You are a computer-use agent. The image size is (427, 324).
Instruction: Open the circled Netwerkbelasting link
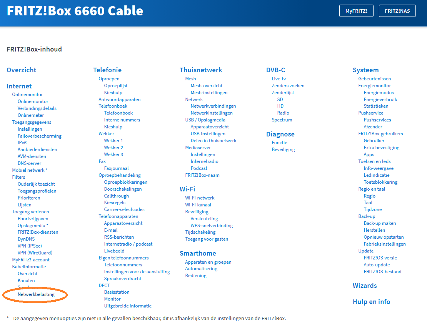coord(36,294)
